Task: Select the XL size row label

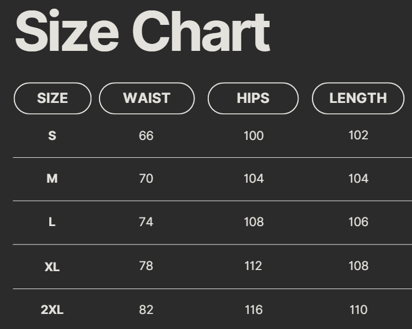Action: point(52,267)
